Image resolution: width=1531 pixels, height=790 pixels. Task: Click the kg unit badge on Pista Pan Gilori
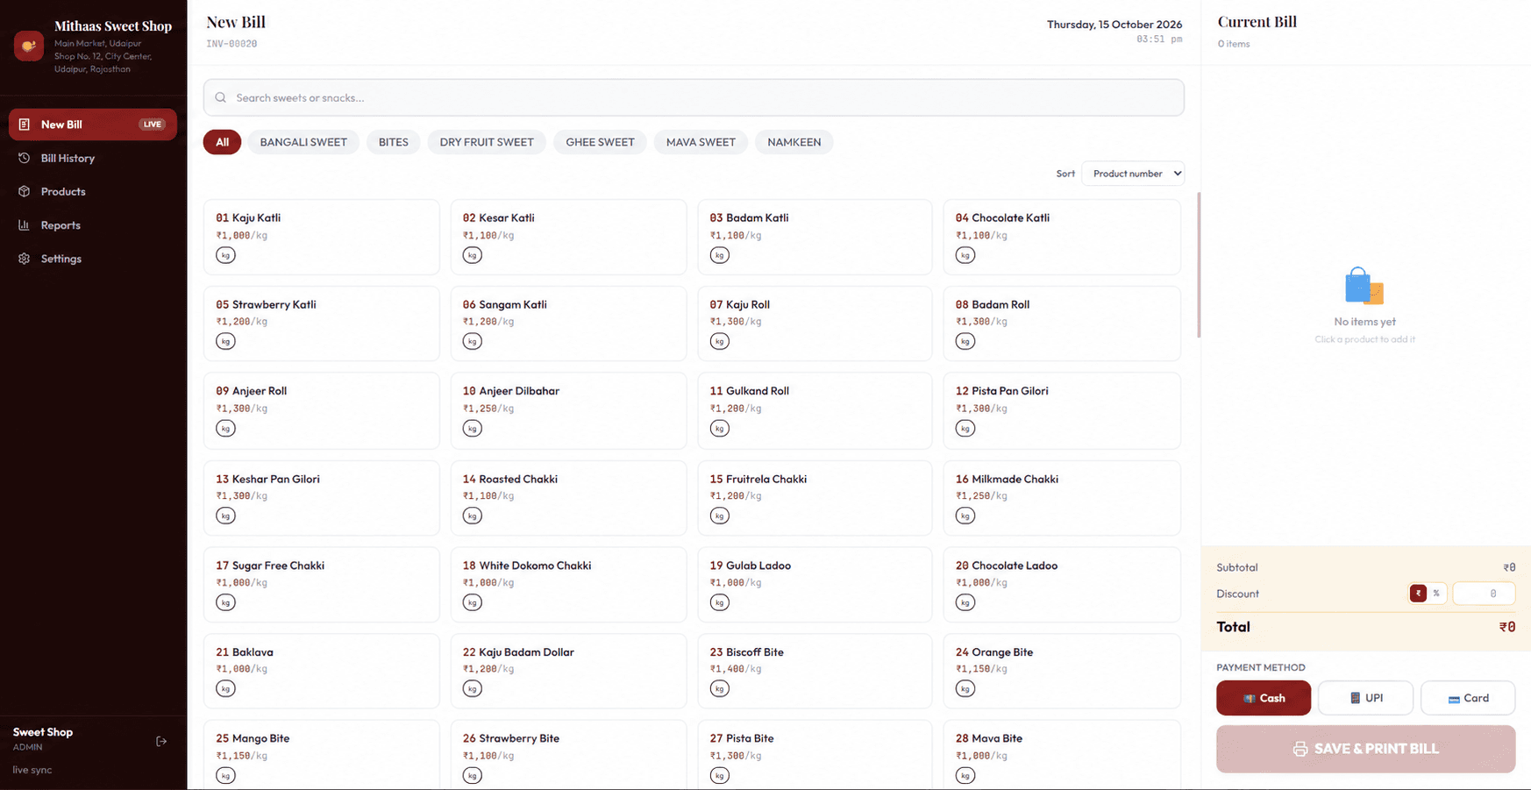(965, 428)
